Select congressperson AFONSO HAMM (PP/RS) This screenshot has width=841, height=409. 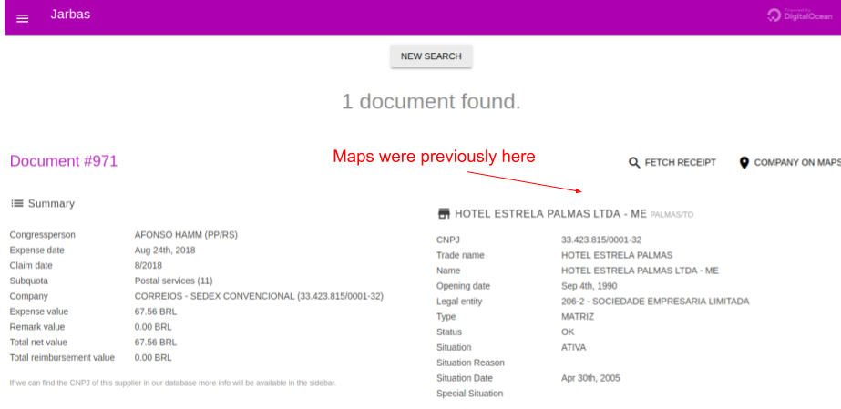click(186, 235)
